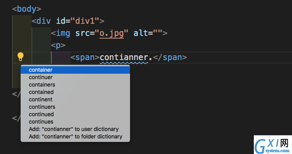
Task: Select the 'container' spelling suggestion
Action: pos(75,70)
